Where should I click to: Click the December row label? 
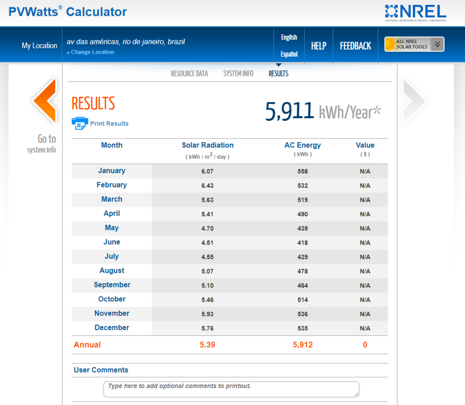click(112, 328)
